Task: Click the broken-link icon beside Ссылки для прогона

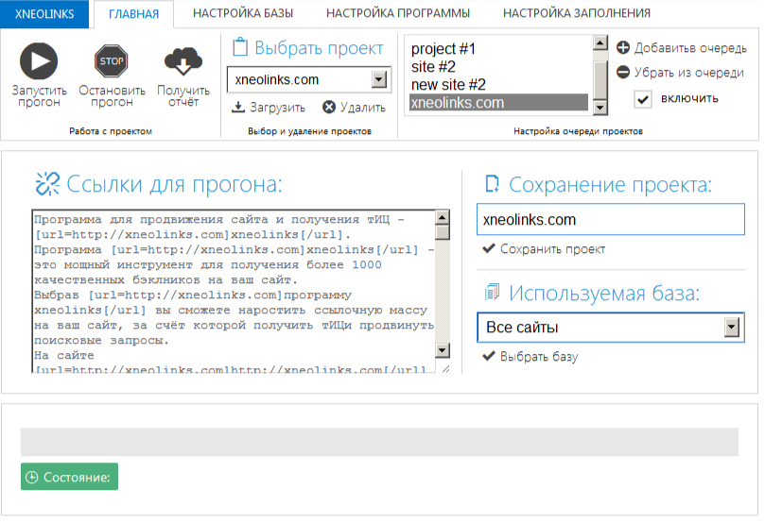Action: [47, 183]
